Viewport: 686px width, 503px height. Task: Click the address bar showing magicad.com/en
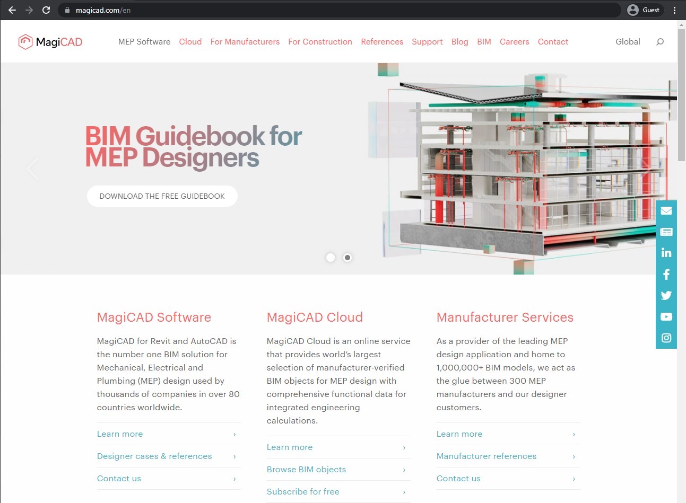tap(340, 10)
